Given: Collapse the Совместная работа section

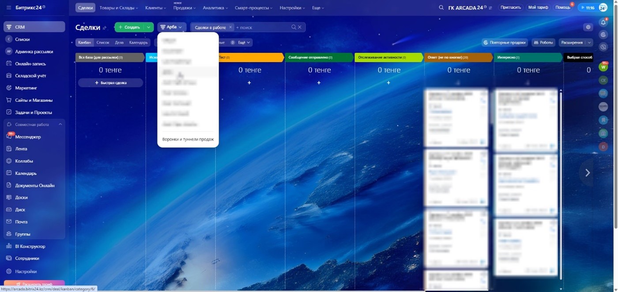Looking at the screenshot, I should (x=60, y=125).
